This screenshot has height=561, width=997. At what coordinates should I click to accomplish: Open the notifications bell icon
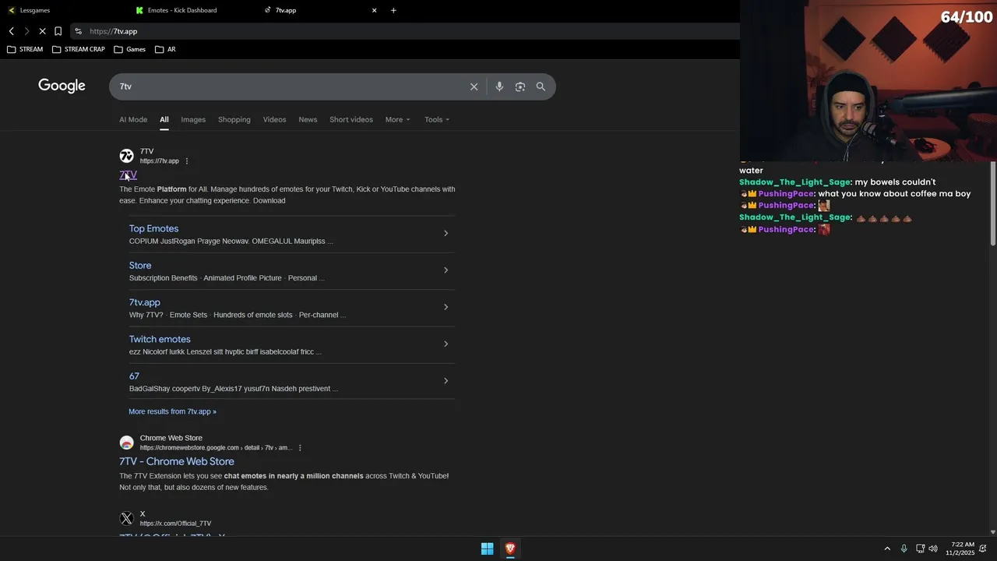pyautogui.click(x=983, y=549)
